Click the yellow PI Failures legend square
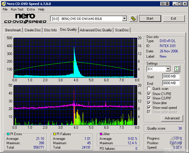This screenshot has height=153, width=189. (x=54, y=134)
